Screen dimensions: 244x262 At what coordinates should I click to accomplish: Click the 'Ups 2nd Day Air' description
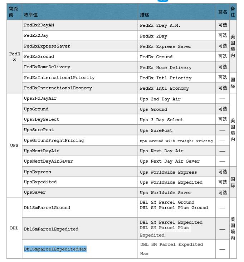pyautogui.click(x=160, y=99)
